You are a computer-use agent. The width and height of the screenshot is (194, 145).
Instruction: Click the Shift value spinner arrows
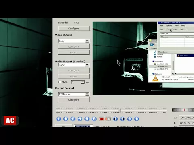click(x=83, y=82)
